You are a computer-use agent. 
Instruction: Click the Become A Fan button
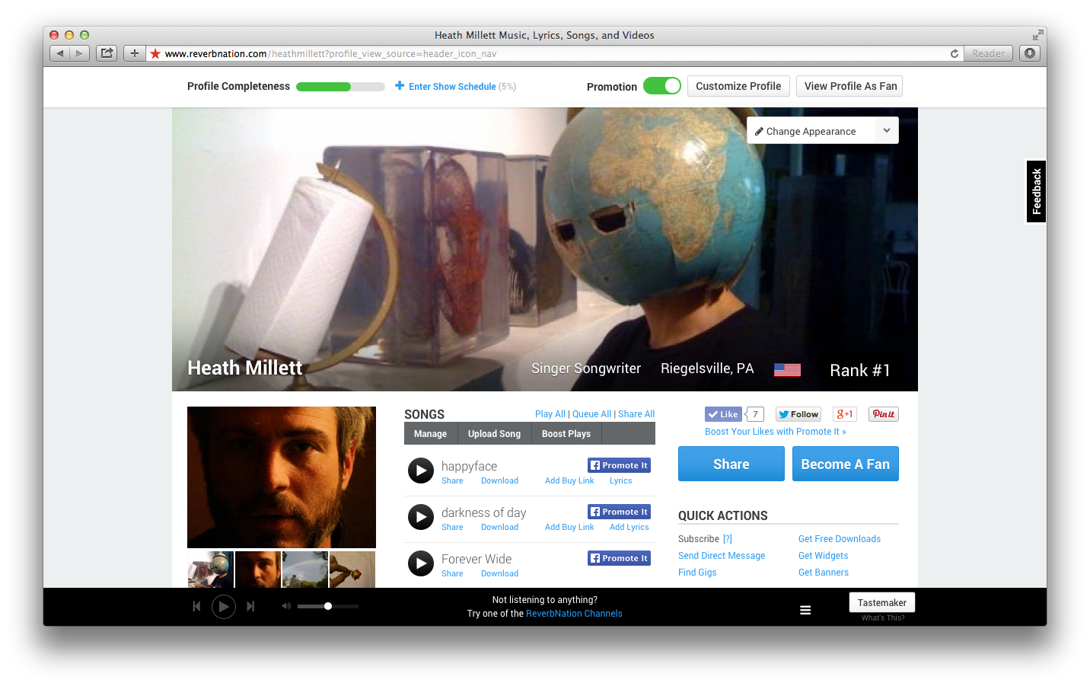pos(845,464)
